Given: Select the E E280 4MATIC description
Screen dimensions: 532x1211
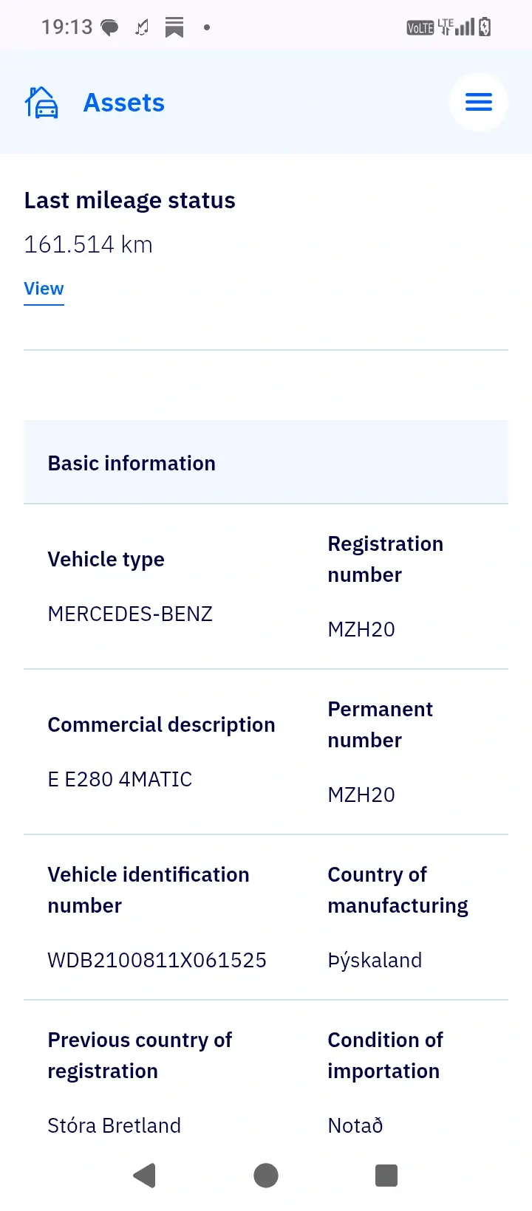Looking at the screenshot, I should pos(120,779).
